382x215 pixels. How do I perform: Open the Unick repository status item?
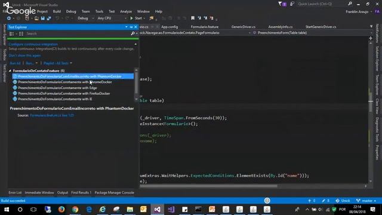(x=343, y=201)
